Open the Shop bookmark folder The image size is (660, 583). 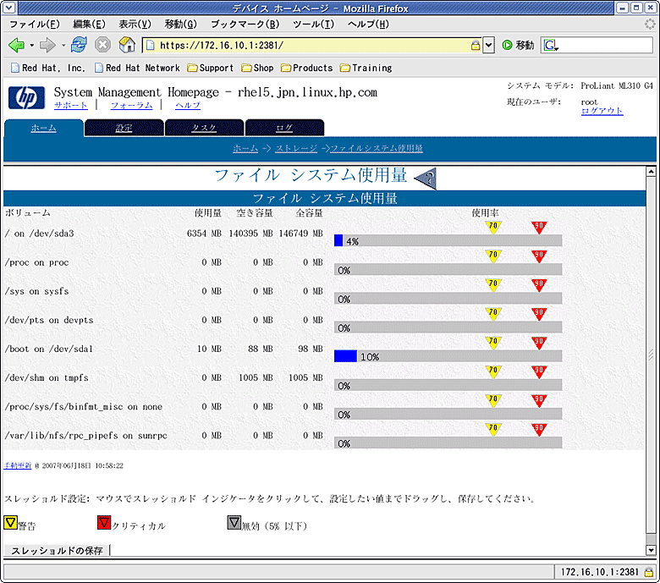pos(257,68)
